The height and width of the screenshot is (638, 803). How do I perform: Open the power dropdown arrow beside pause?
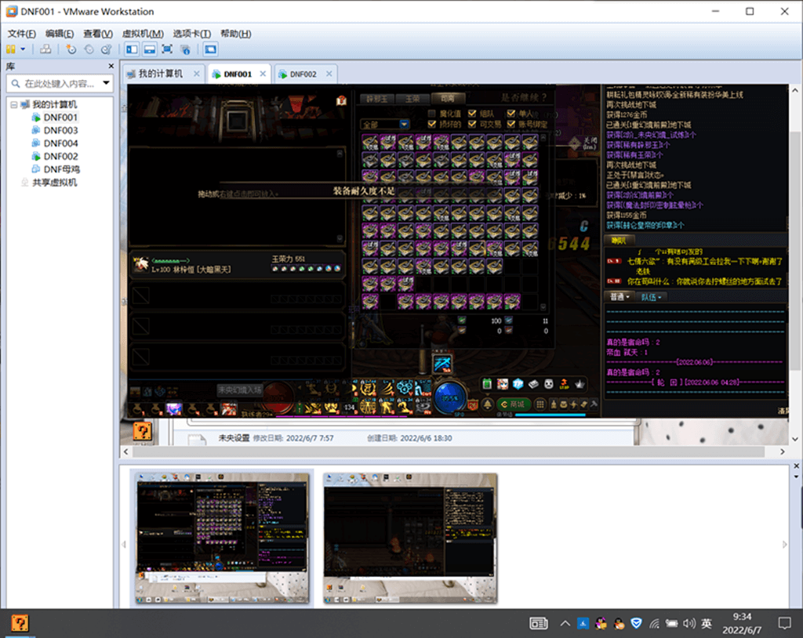(23, 49)
